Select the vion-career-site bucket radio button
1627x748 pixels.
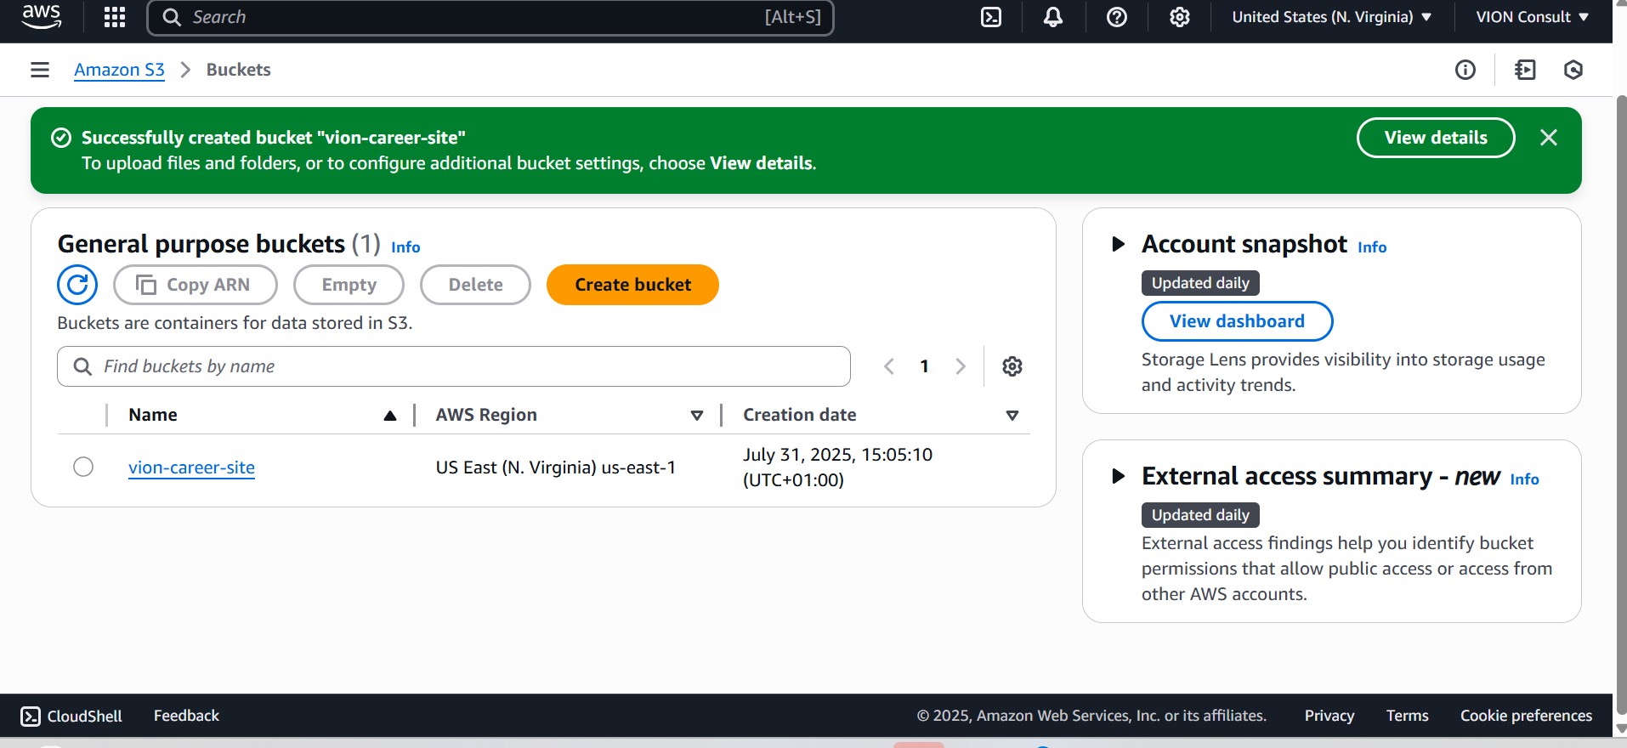coord(83,467)
